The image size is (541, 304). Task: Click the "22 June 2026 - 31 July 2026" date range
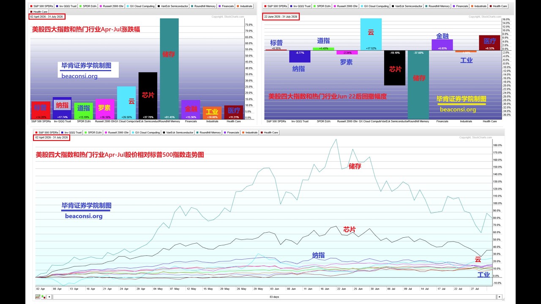(281, 16)
